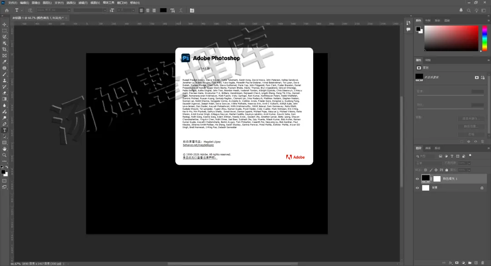Image resolution: width=491 pixels, height=266 pixels.
Task: Open the layer opacity dropdown
Action: pos(469,163)
